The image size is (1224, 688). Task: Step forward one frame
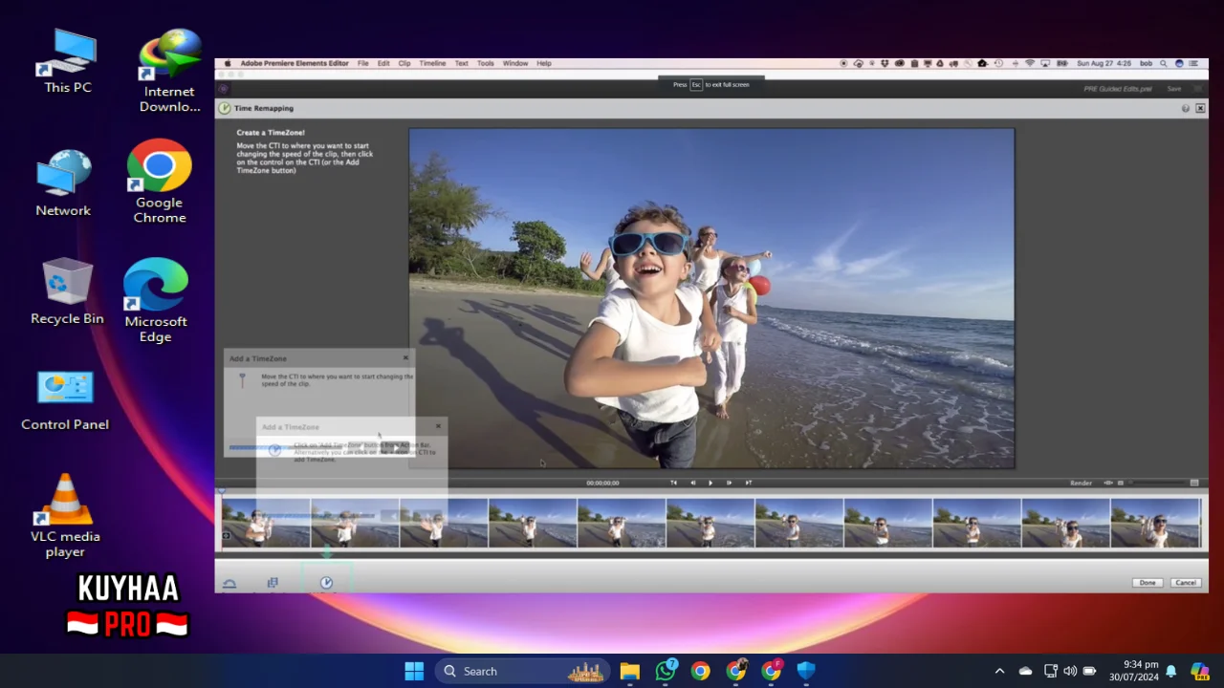pos(729,483)
